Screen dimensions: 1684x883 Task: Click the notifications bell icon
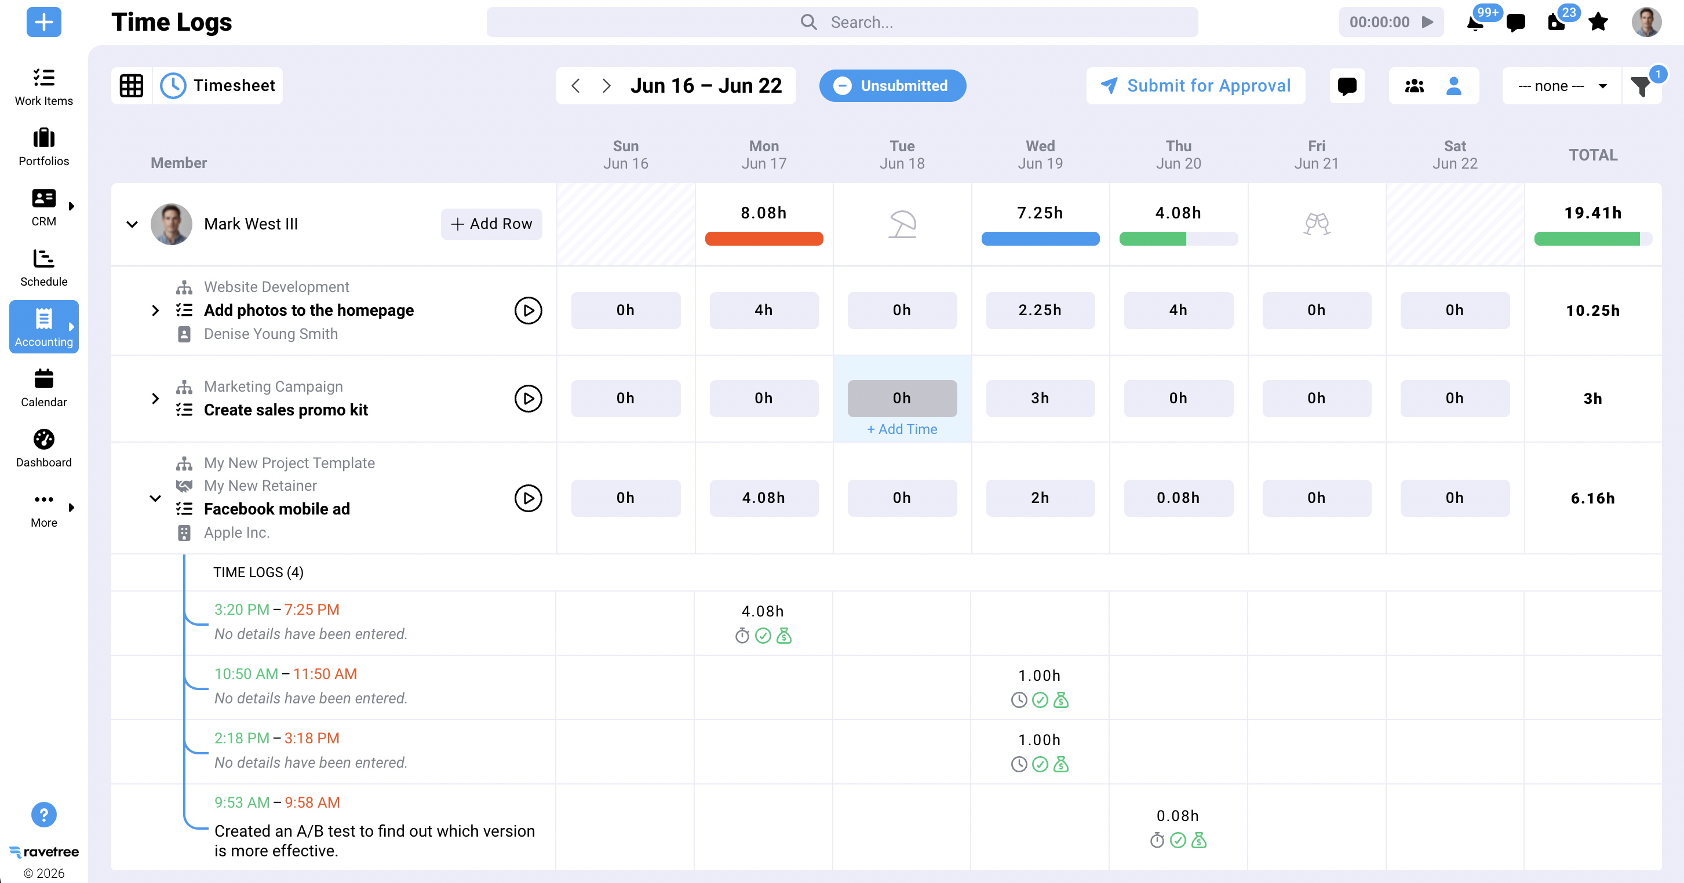1475,23
